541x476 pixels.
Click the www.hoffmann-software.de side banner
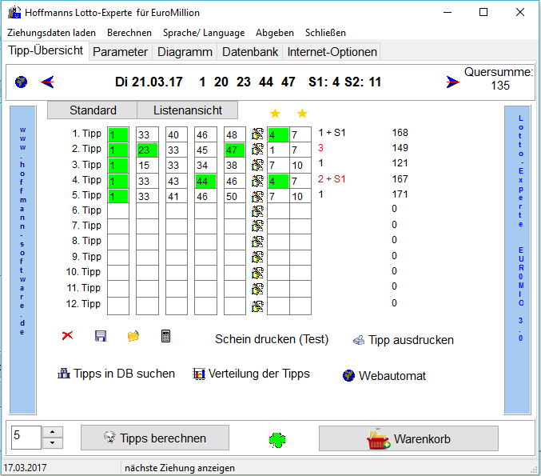point(22,260)
